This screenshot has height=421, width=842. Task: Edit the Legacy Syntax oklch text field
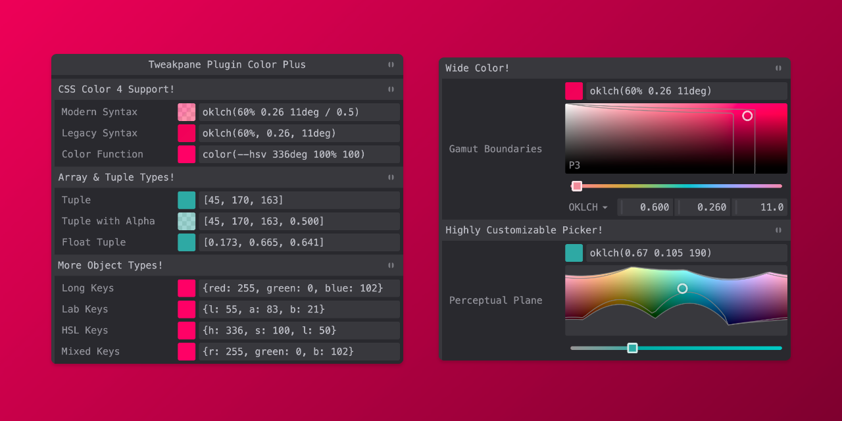pos(299,133)
